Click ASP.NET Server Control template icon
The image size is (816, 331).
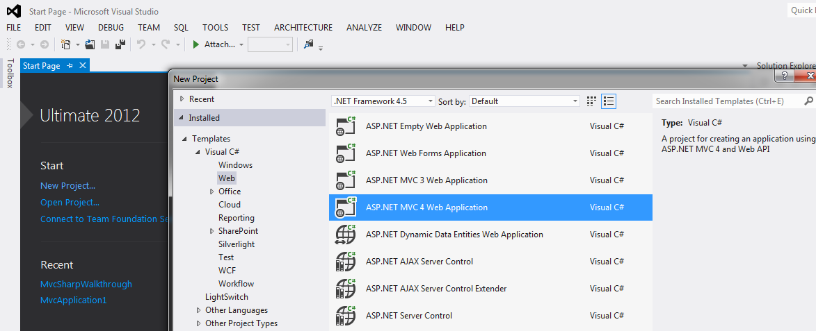coord(346,316)
